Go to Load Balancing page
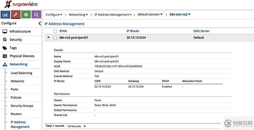This screenshot has width=254, height=130. click(x=21, y=73)
